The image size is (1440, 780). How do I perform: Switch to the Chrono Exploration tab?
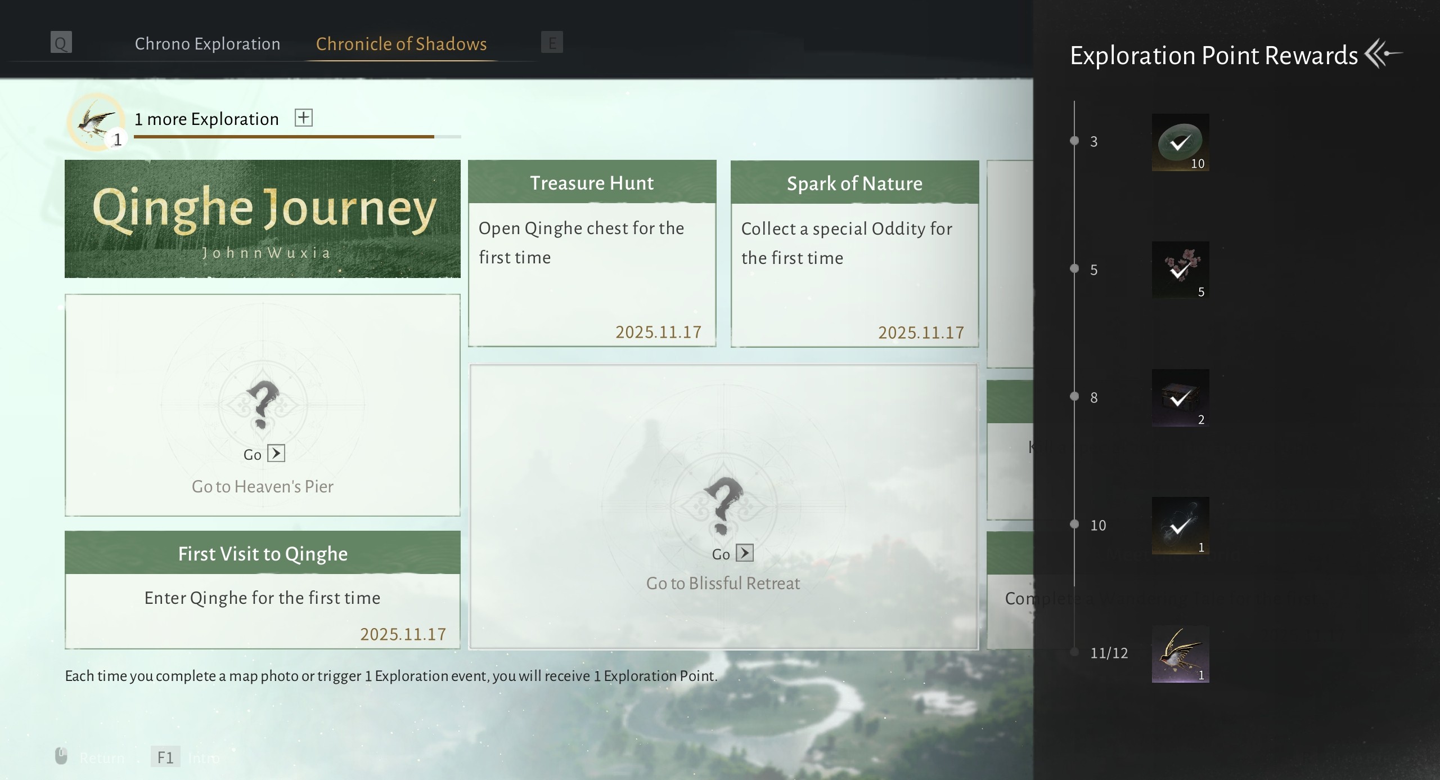coord(208,44)
